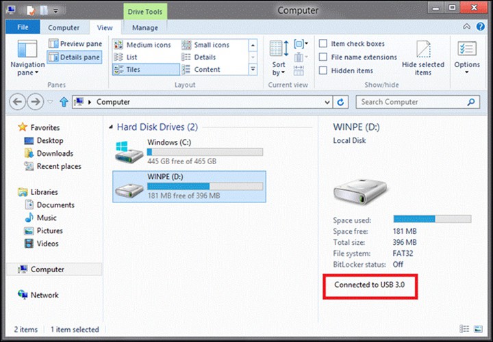This screenshot has width=493, height=342.
Task: Select Medium icons layout
Action: (143, 45)
